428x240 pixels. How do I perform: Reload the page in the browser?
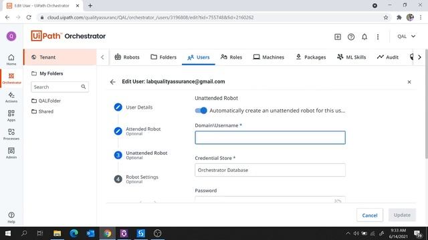[29, 17]
